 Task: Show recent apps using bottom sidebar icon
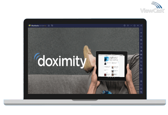141,92
